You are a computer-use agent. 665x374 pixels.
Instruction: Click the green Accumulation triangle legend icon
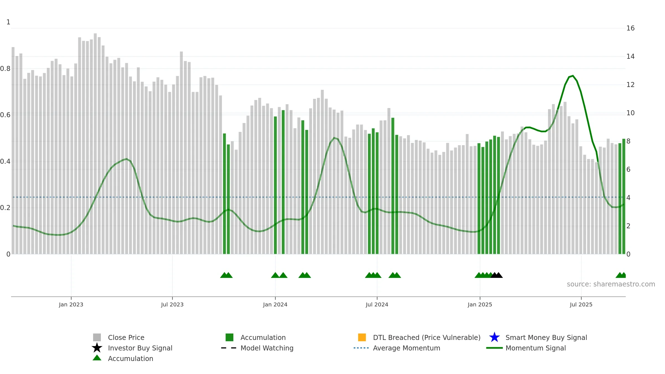(97, 358)
